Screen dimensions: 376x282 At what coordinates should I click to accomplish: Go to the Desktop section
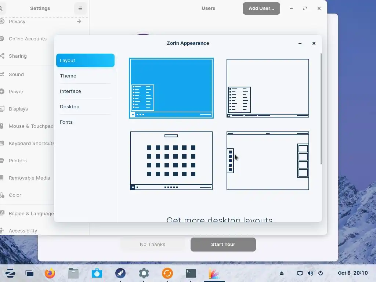tap(85, 107)
